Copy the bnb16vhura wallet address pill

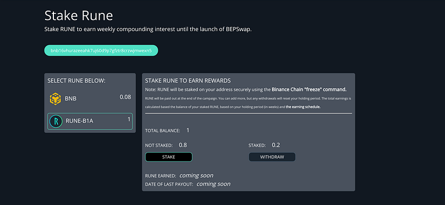coord(101,51)
